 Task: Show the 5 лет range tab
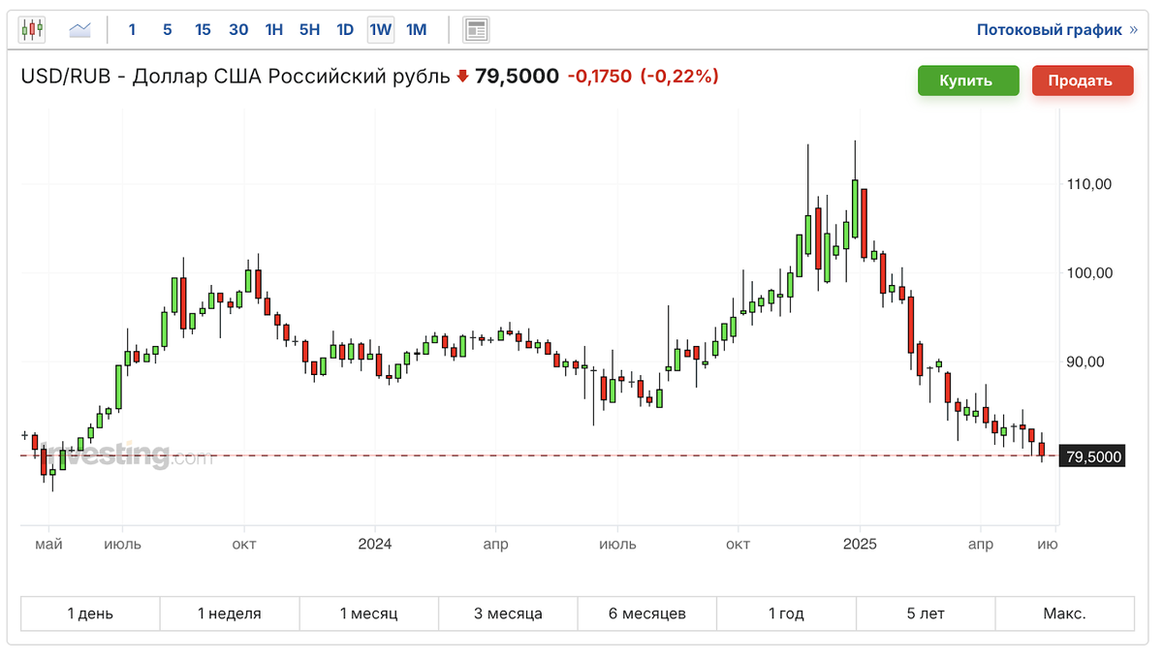[x=926, y=613]
